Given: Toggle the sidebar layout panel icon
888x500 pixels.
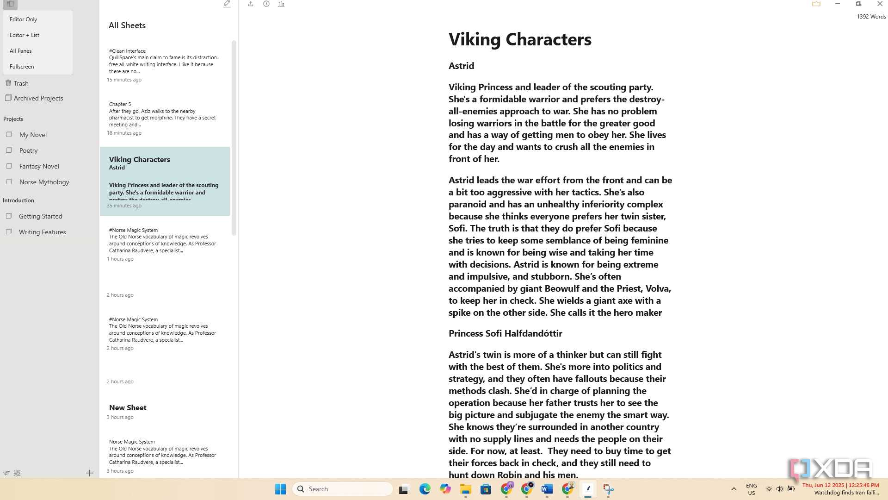Looking at the screenshot, I should pyautogui.click(x=10, y=4).
